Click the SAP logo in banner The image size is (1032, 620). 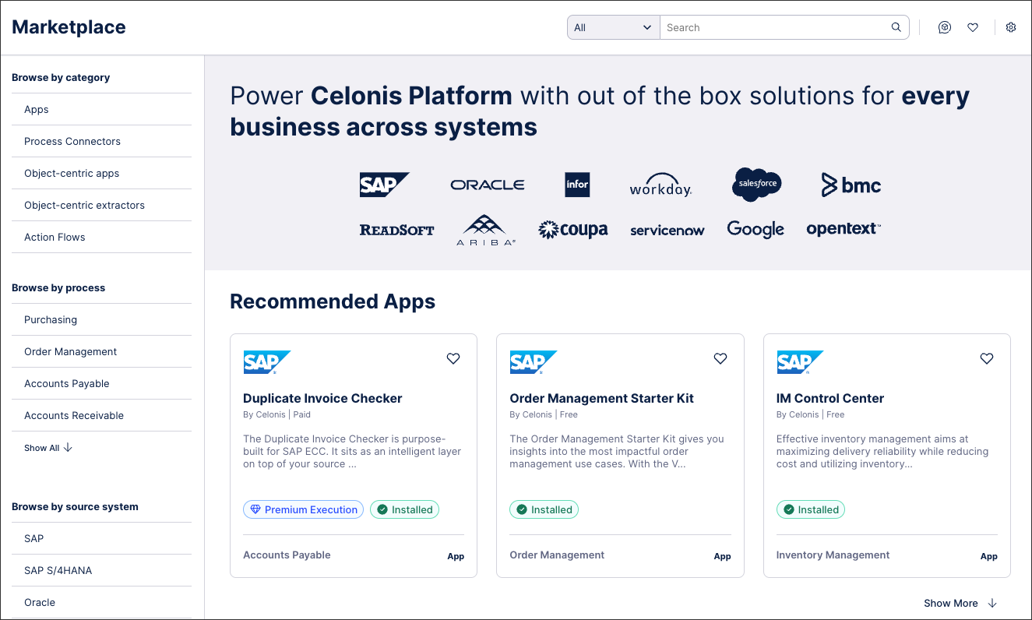[384, 185]
